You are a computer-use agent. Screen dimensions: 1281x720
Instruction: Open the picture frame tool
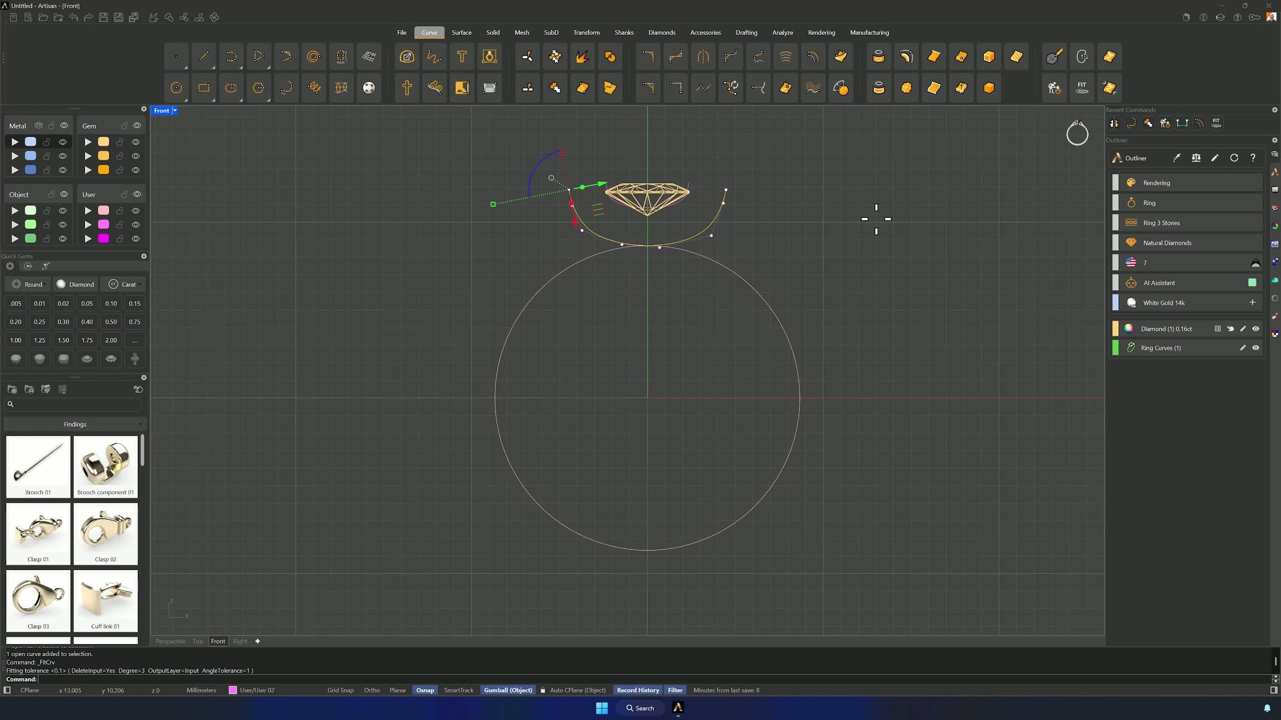[x=462, y=88]
